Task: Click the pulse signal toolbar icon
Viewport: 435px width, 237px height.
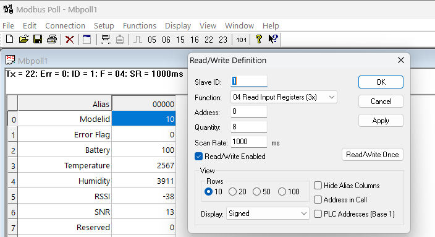Action: 138,40
